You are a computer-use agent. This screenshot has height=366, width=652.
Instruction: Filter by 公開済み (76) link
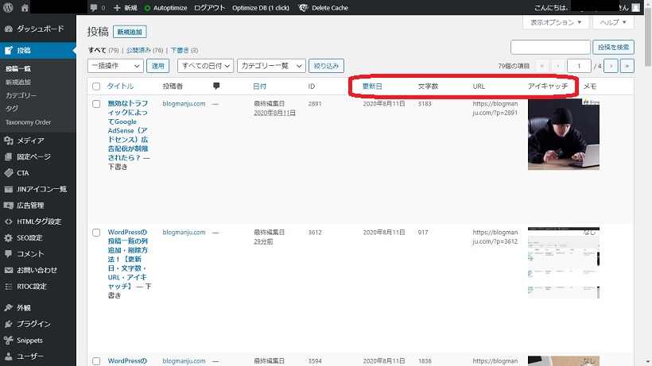pyautogui.click(x=144, y=50)
